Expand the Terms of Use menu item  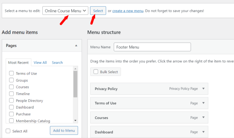click(203, 103)
